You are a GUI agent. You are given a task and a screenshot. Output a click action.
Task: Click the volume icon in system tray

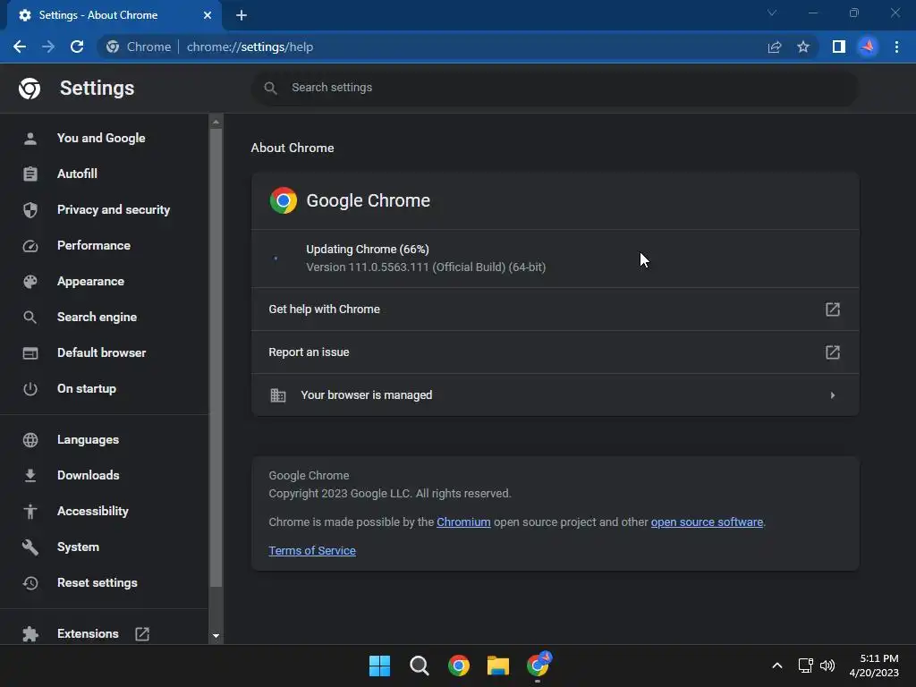[827, 666]
